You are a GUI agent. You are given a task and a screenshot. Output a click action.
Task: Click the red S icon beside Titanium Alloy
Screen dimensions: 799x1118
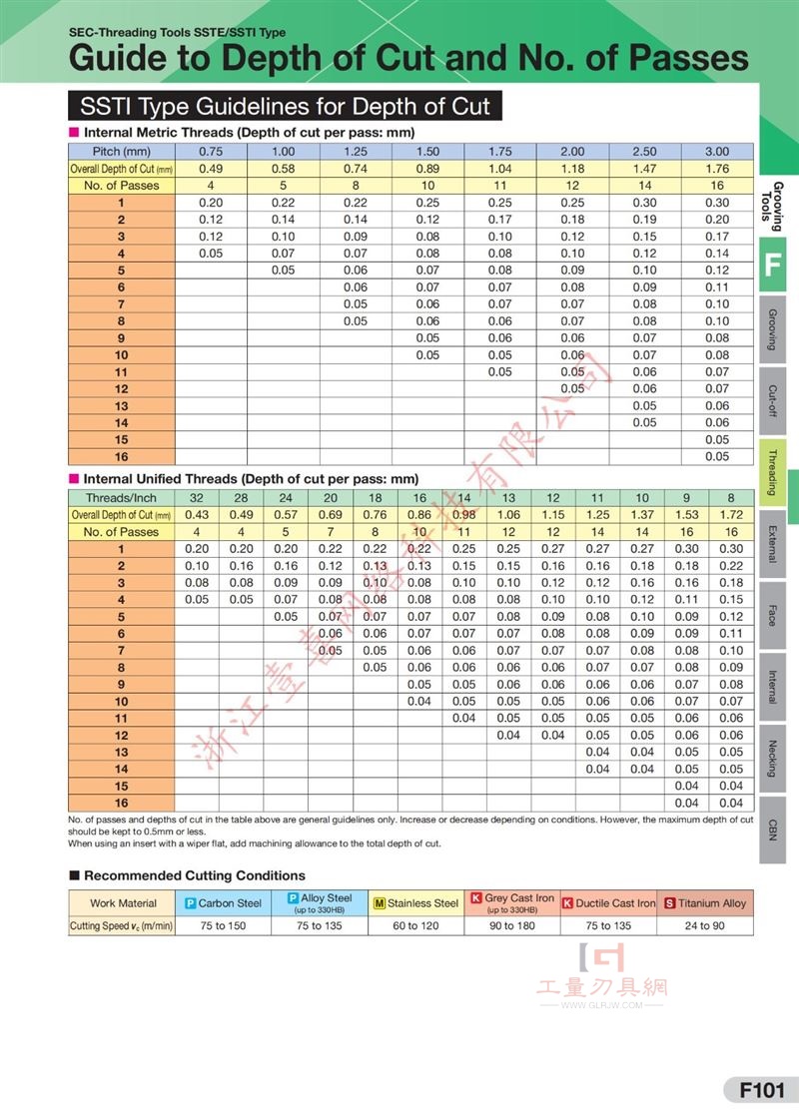(670, 902)
